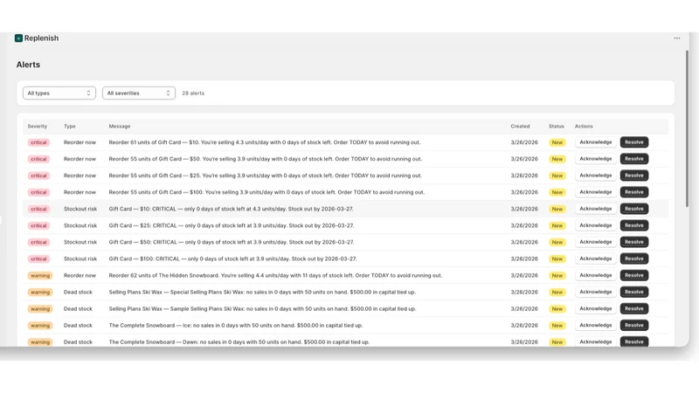Acknowledge the Reorder Gift Card $25 alert
Viewport: 699px width, 393px height.
(x=596, y=176)
